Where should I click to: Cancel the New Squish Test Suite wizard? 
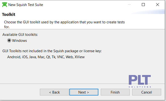point(147,92)
